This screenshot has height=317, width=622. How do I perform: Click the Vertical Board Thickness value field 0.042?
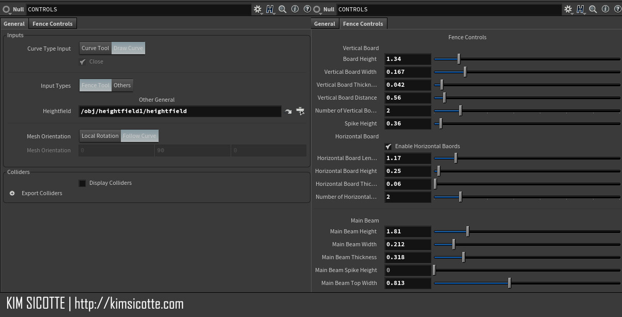point(408,85)
